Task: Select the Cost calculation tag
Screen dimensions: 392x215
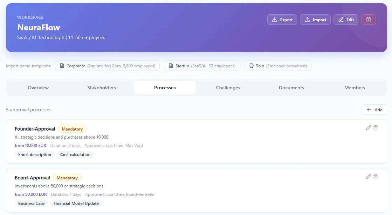Action: (x=75, y=155)
